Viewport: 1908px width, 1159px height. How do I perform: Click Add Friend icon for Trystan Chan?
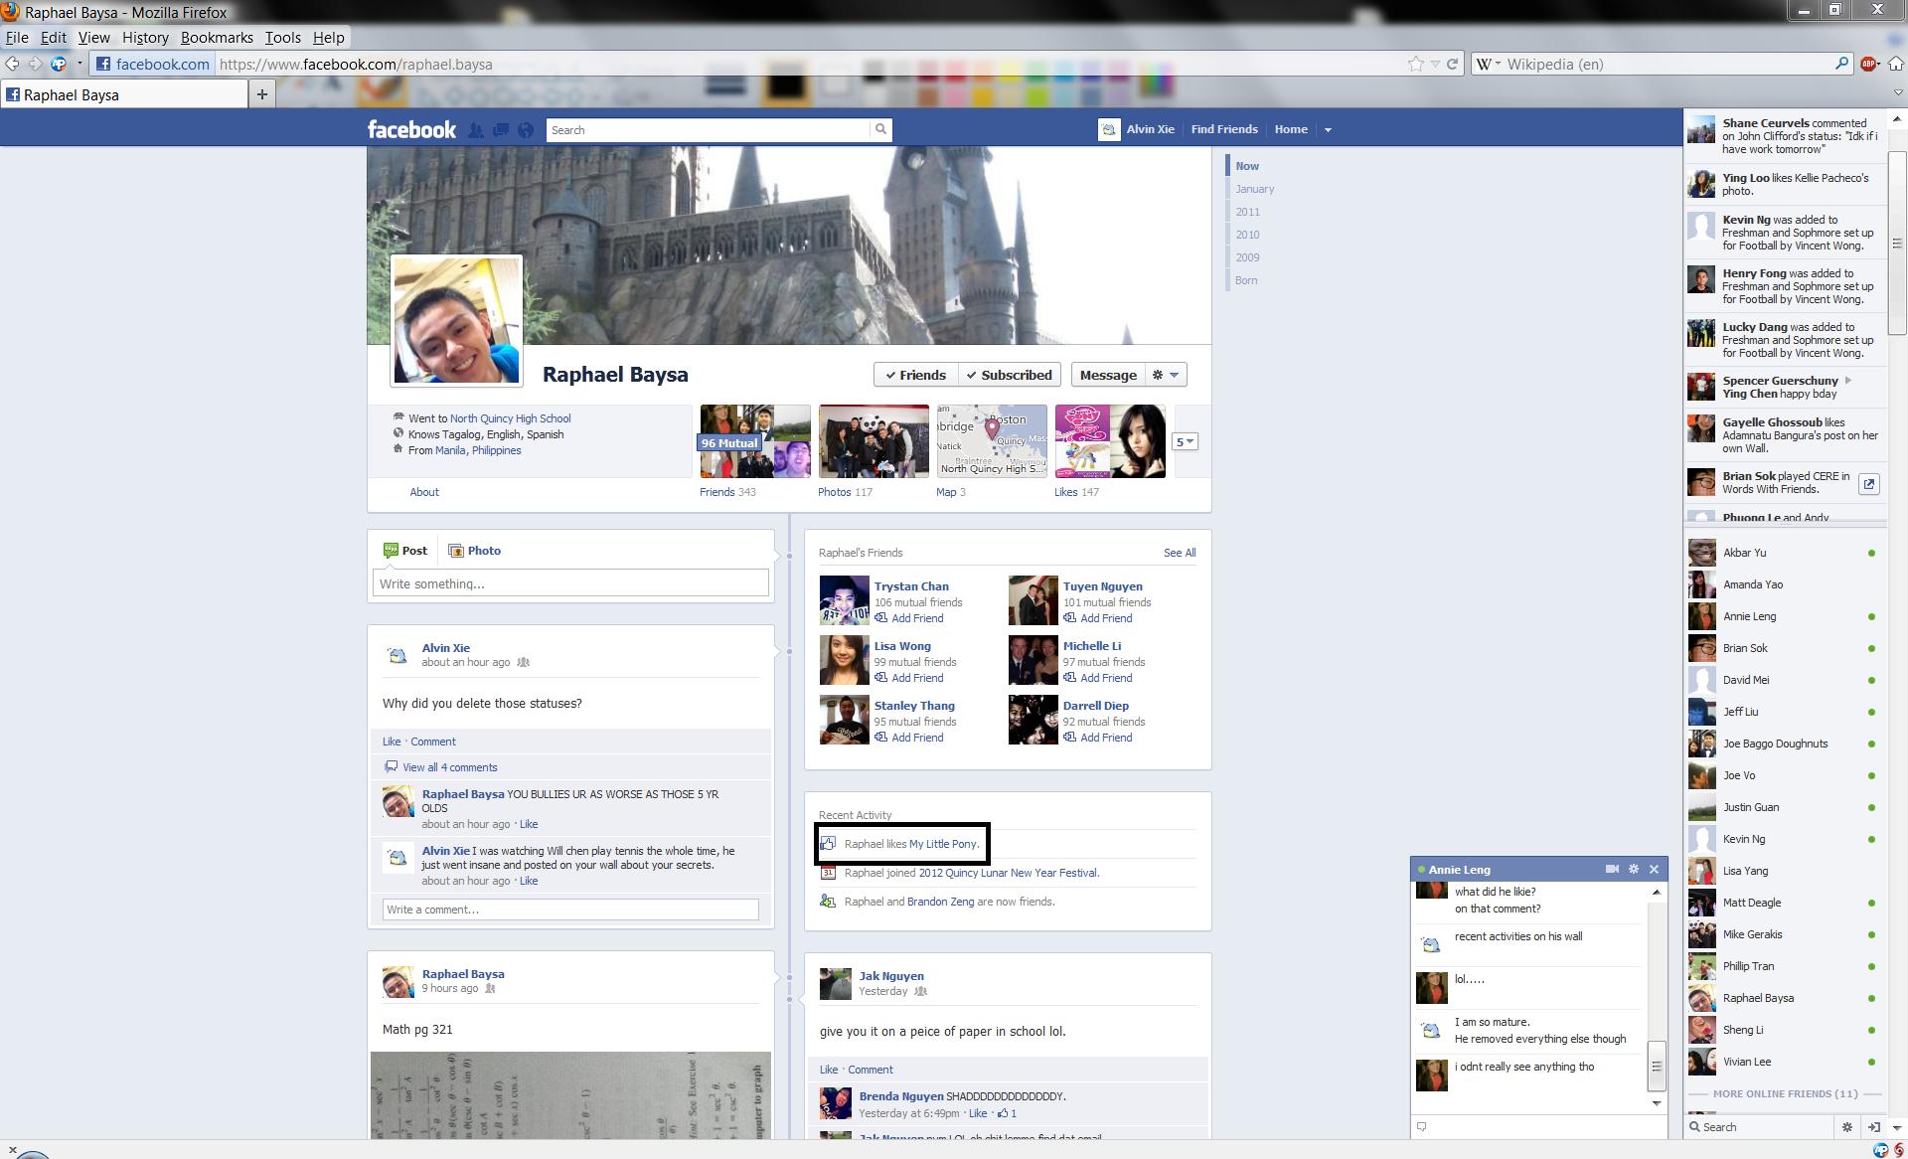pyautogui.click(x=880, y=618)
